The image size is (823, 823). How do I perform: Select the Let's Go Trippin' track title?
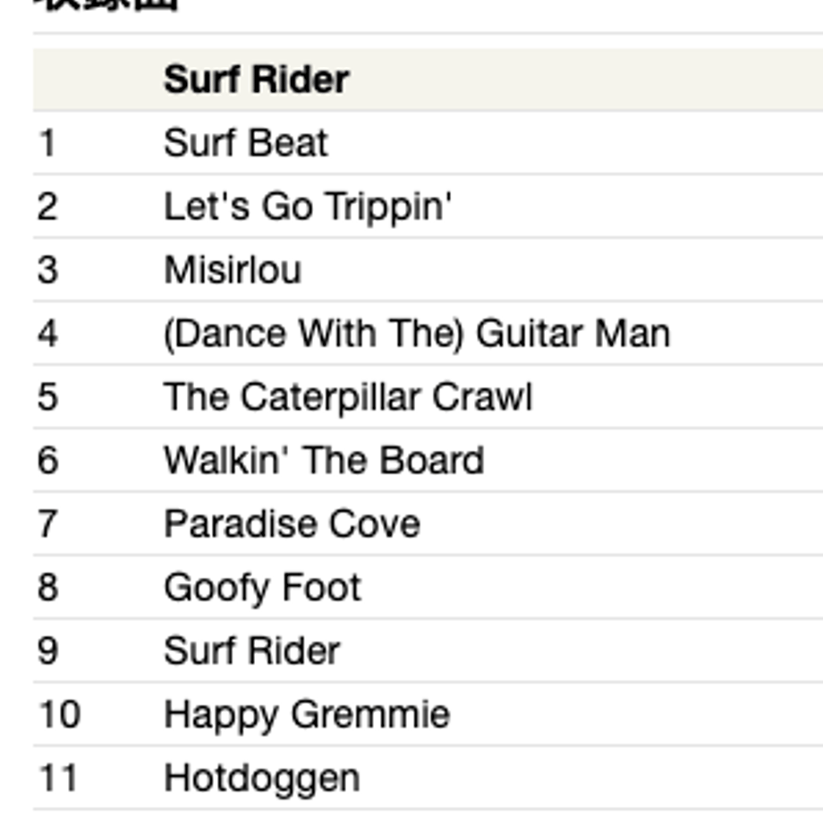[x=308, y=208]
